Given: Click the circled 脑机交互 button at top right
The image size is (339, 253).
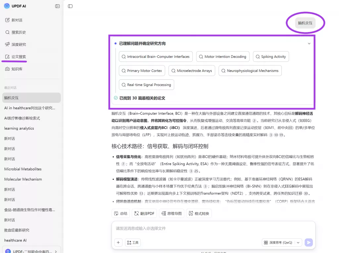Looking at the screenshot, I should point(305,23).
